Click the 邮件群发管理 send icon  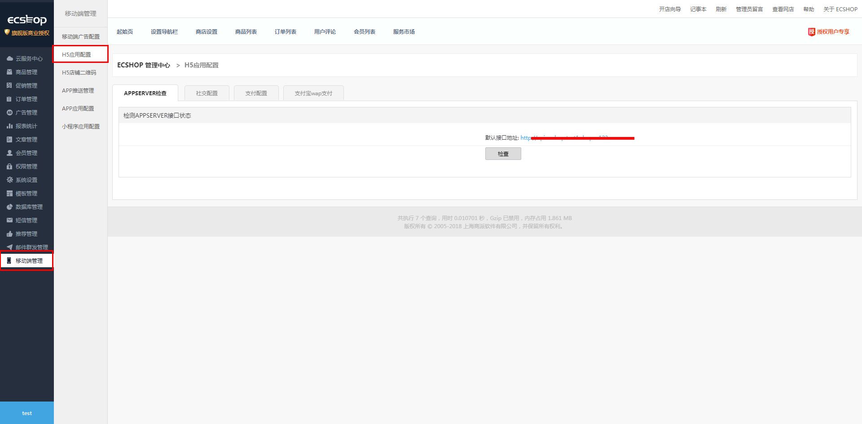(x=9, y=247)
